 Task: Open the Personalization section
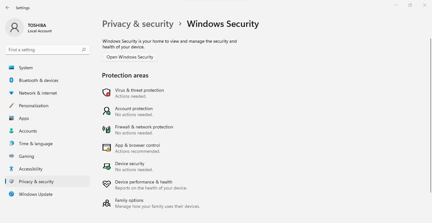coord(34,106)
